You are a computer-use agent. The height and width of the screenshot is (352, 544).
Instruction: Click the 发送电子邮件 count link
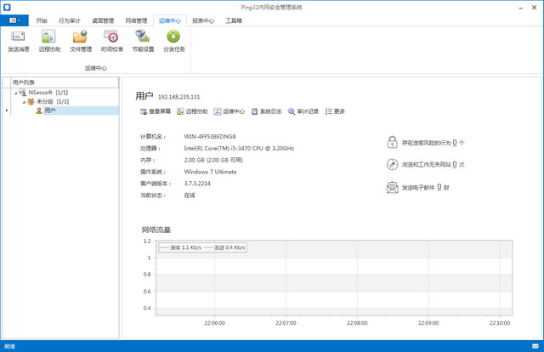coord(439,186)
